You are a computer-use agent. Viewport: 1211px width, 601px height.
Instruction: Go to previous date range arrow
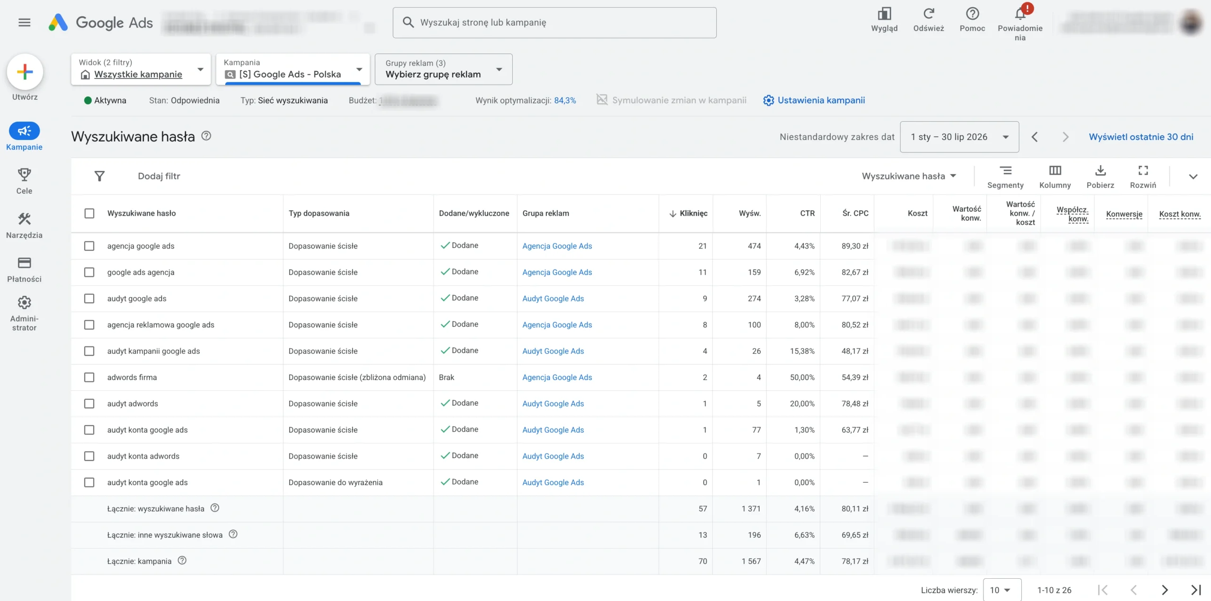[x=1035, y=137]
